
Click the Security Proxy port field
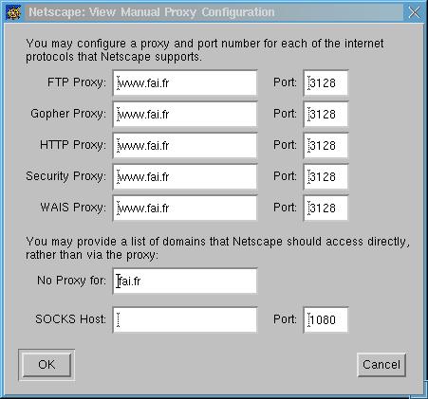click(x=326, y=176)
